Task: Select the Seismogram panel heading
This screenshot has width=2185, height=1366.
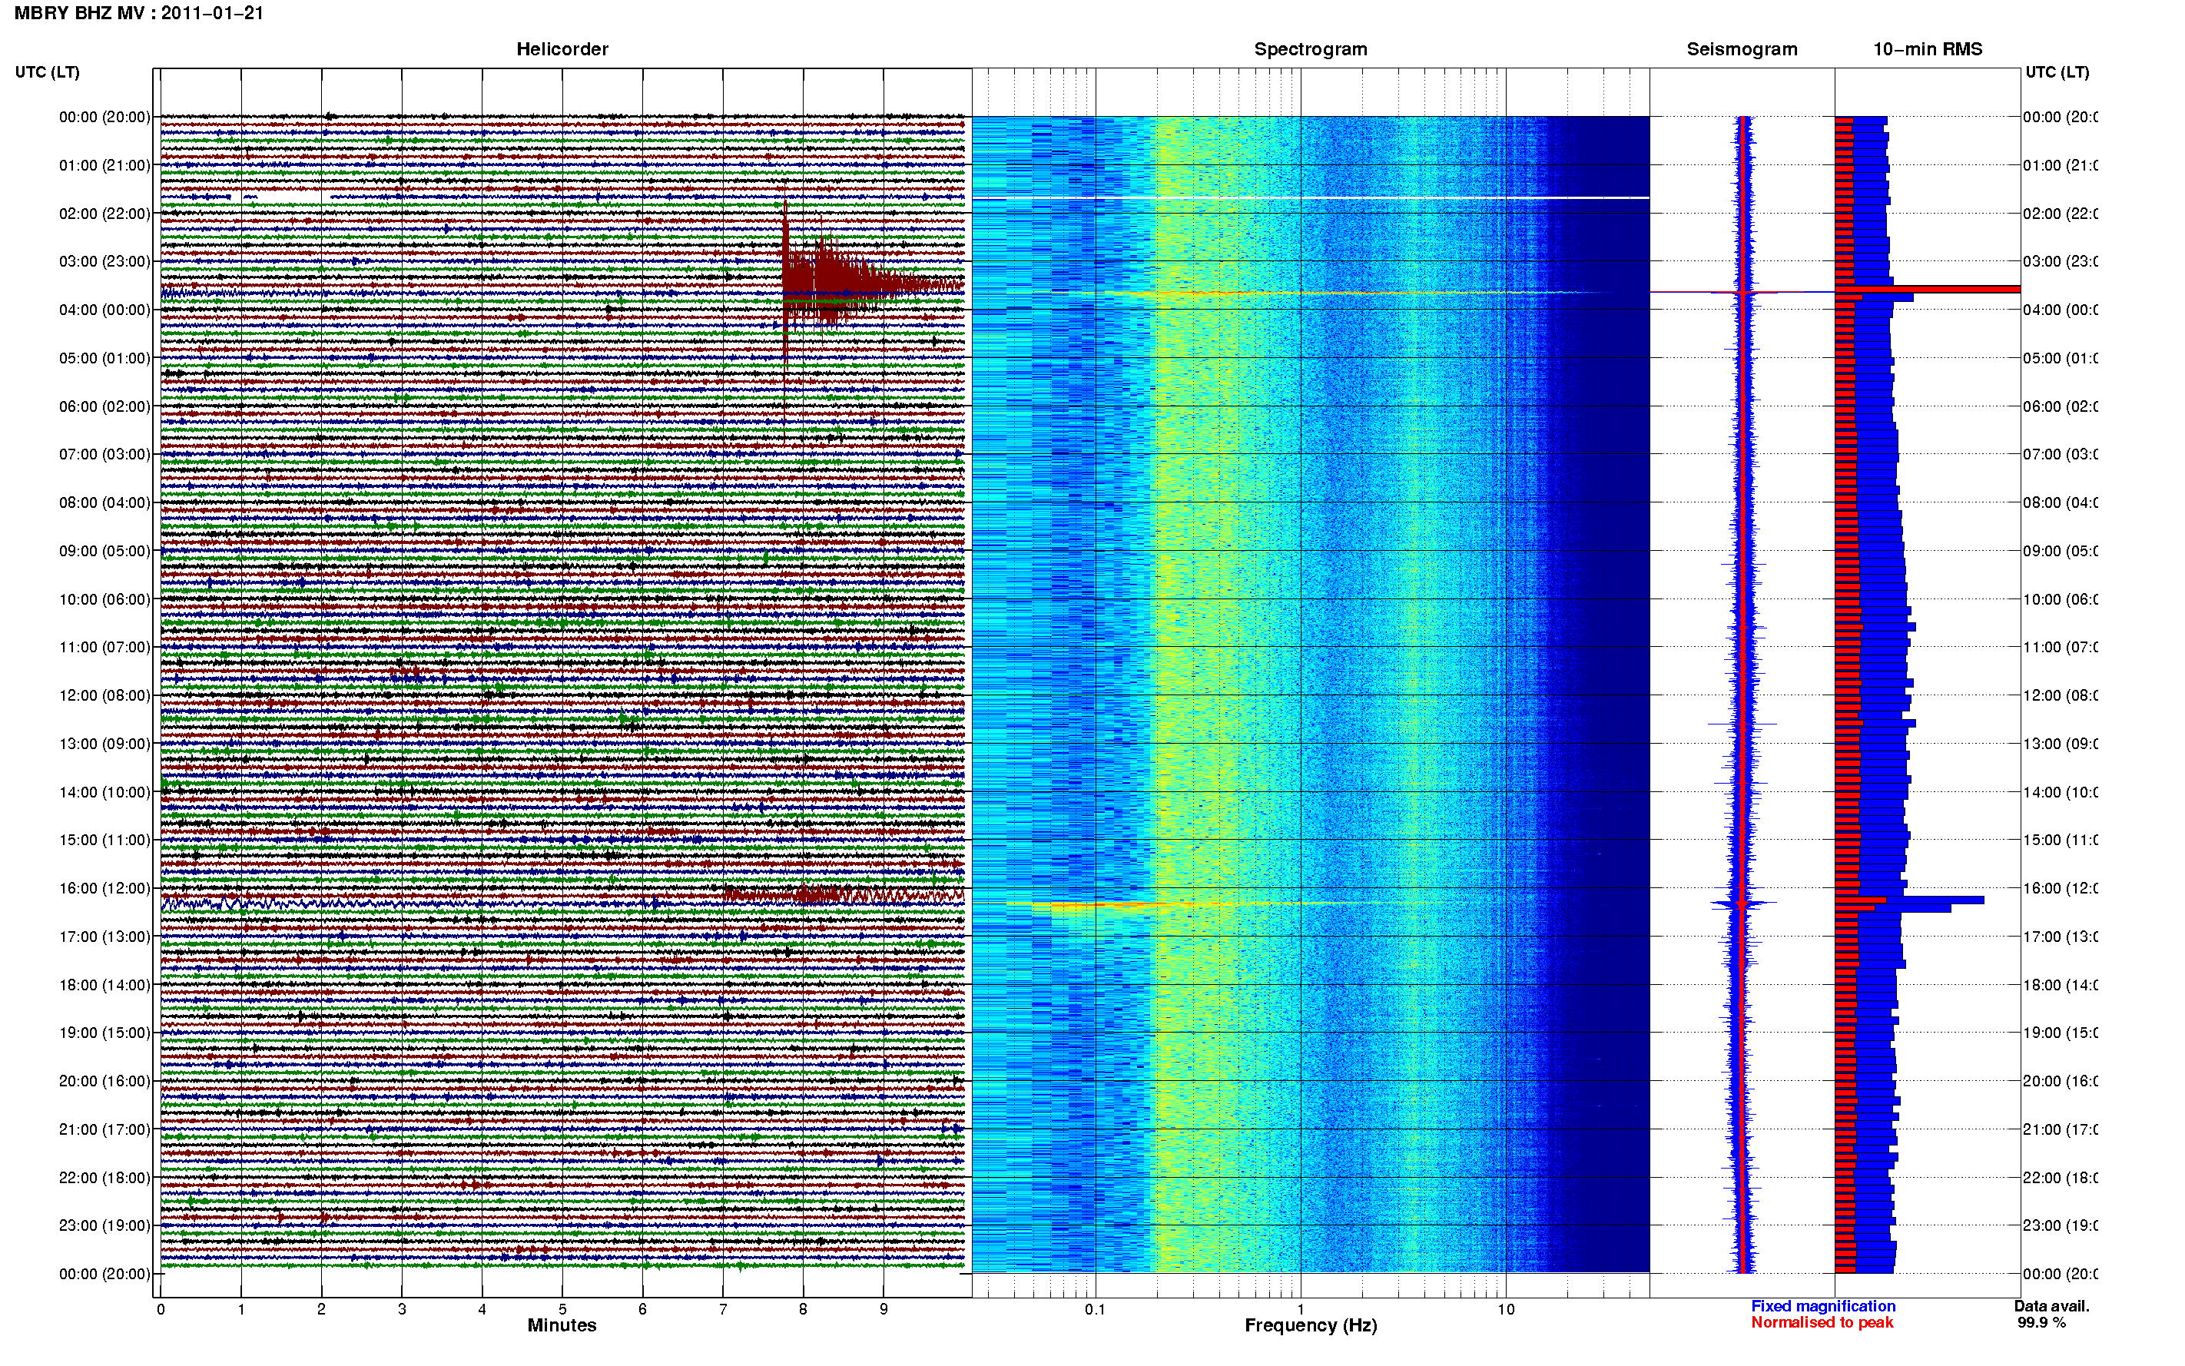Action: [x=1742, y=49]
